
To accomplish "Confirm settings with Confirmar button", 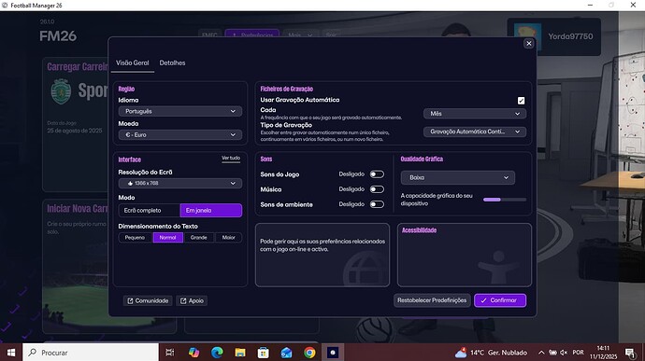I will [500, 300].
